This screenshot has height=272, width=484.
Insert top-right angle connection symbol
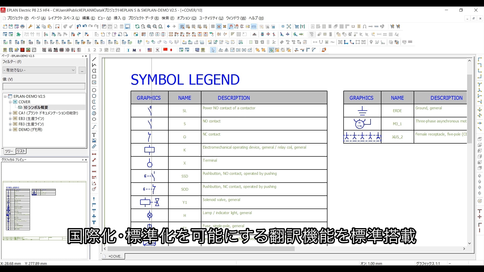[480, 65]
